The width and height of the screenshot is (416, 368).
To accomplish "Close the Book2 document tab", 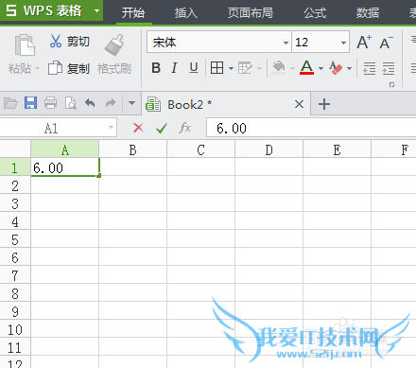I will 299,104.
